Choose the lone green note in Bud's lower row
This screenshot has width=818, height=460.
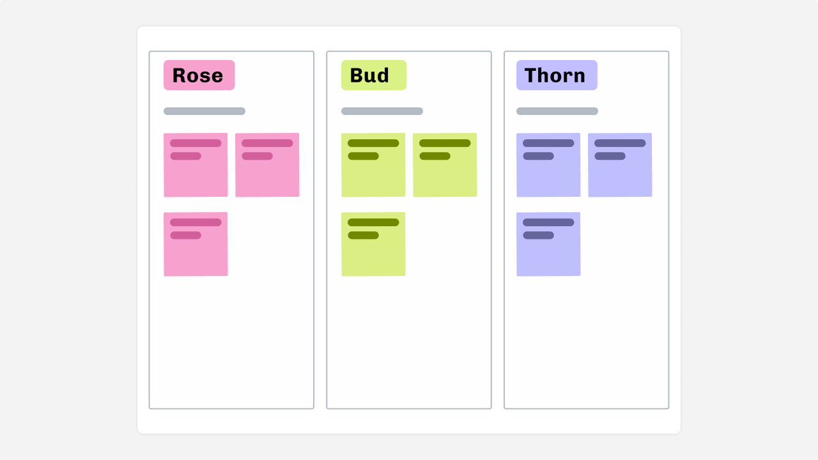pyautogui.click(x=373, y=252)
